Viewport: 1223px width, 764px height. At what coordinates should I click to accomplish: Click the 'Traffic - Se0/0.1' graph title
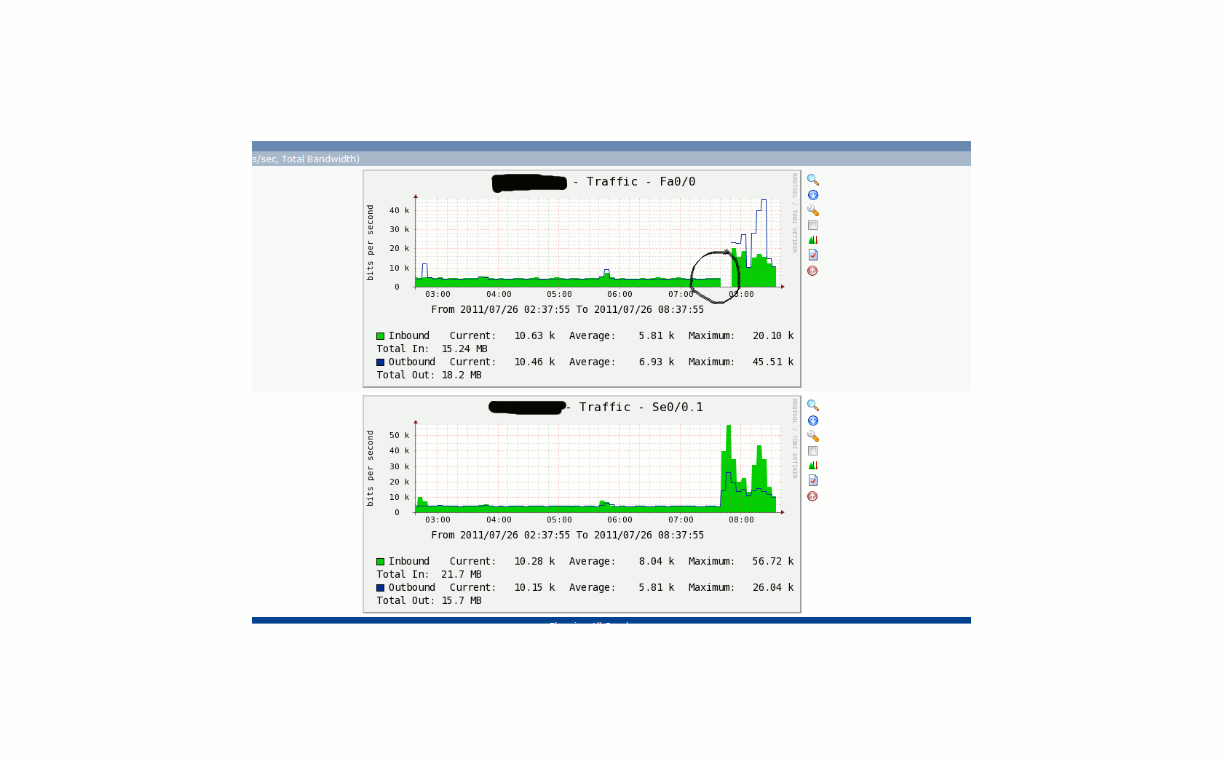(641, 407)
